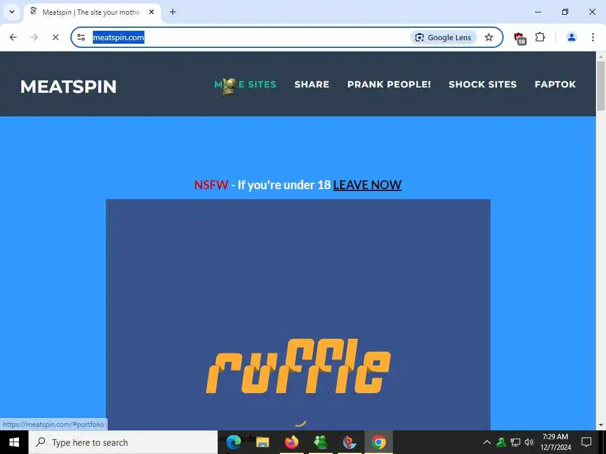Open the SHARE menu item

312,84
